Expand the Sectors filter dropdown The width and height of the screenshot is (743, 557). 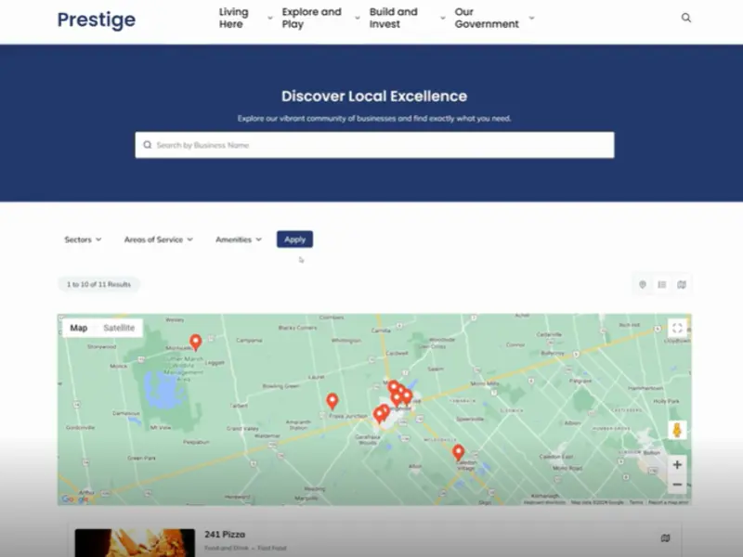click(x=83, y=240)
